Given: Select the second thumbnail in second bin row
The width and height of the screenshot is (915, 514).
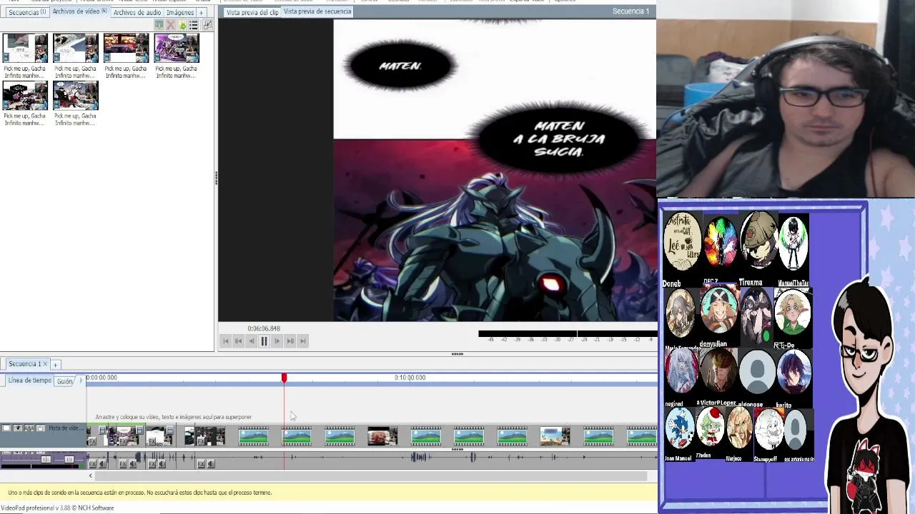Looking at the screenshot, I should tap(76, 96).
